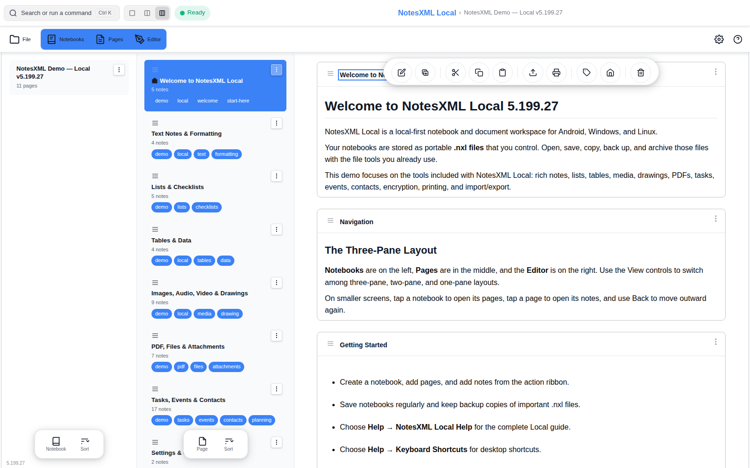The height and width of the screenshot is (468, 750).
Task: Click the cut scissors icon
Action: pos(456,73)
